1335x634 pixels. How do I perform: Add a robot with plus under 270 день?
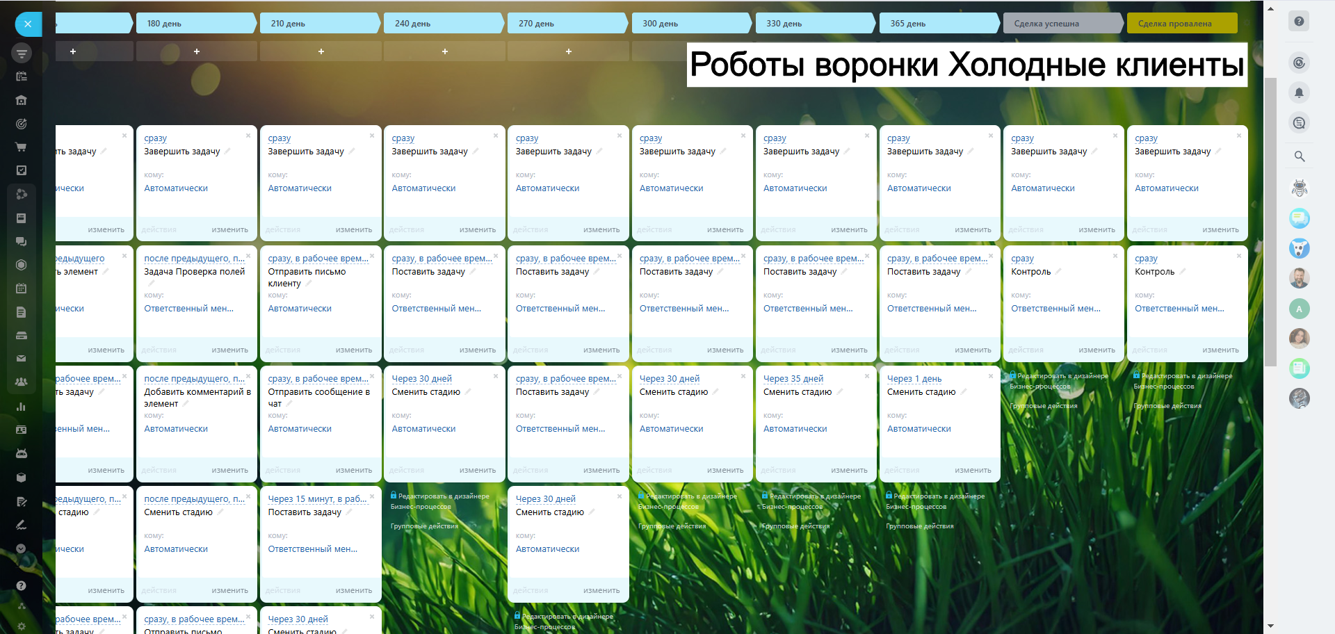click(569, 51)
